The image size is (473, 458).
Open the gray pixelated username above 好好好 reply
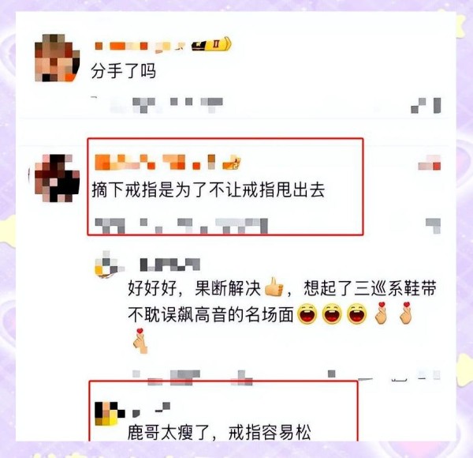click(169, 265)
